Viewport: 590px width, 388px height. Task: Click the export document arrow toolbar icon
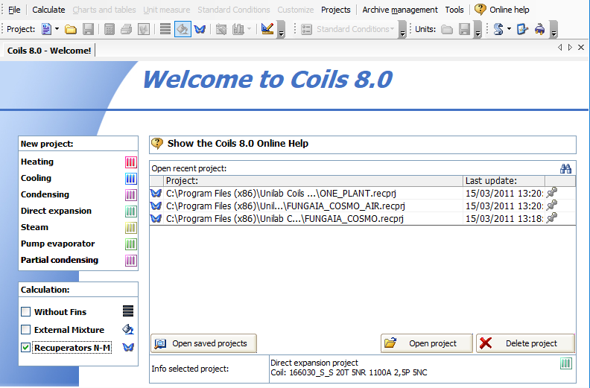(522, 29)
